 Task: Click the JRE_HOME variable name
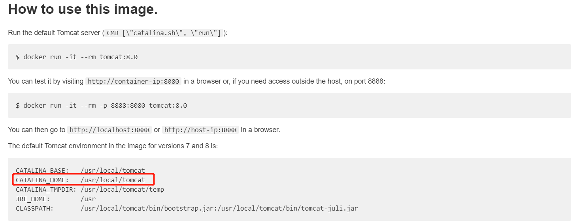coord(32,199)
